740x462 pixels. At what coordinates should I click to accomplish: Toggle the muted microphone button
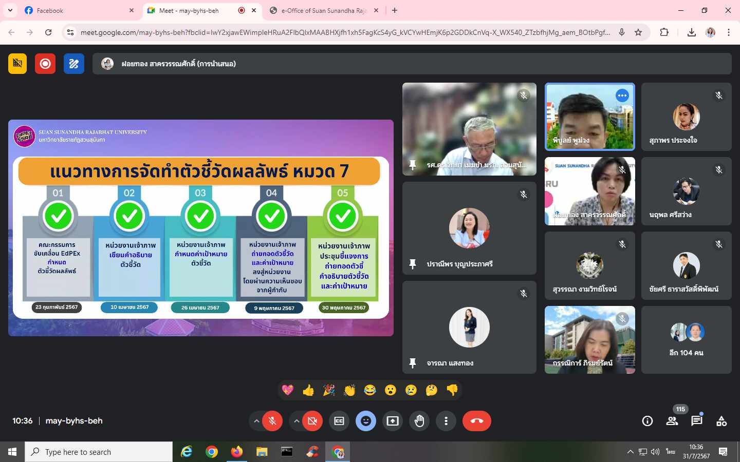pyautogui.click(x=272, y=421)
